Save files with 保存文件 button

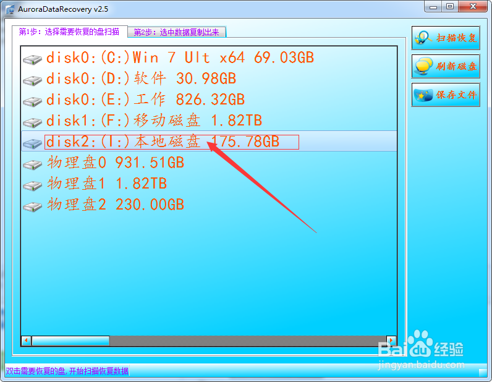(x=446, y=95)
